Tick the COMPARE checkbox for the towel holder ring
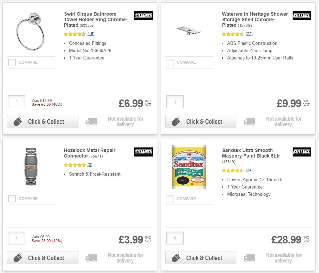This screenshot has height=273, width=319. pos(12,62)
